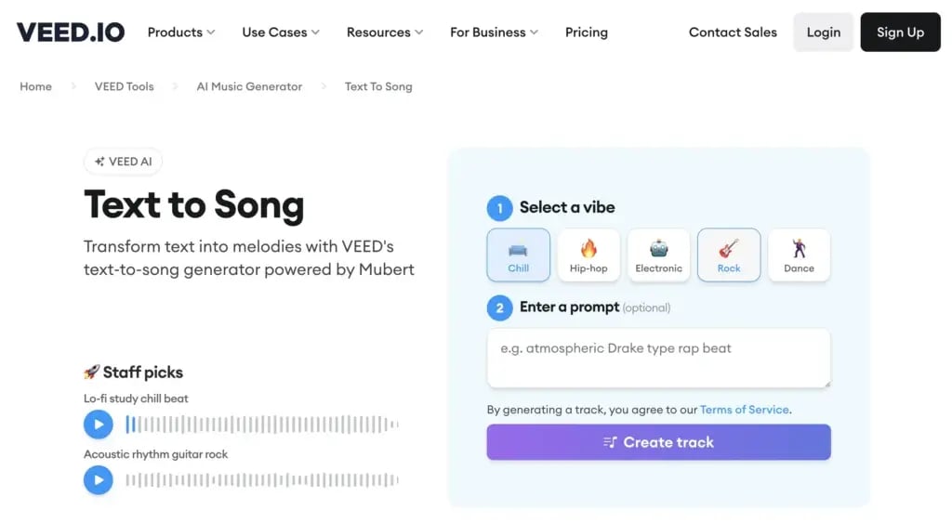Play the Lo-fi study chill beat
This screenshot has width=952, height=523.
point(99,425)
